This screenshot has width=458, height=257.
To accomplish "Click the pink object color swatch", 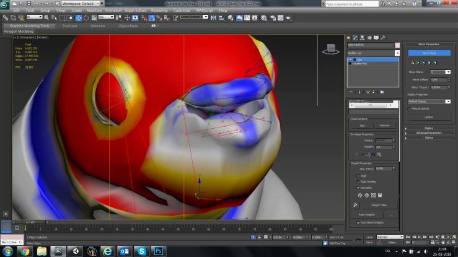I will 397,45.
